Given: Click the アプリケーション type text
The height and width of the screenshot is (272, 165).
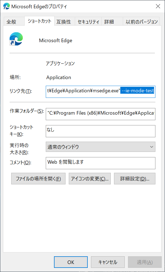Looking at the screenshot, I should [60, 63].
